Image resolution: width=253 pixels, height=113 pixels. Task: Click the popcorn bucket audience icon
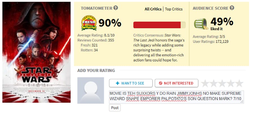[x=201, y=24]
